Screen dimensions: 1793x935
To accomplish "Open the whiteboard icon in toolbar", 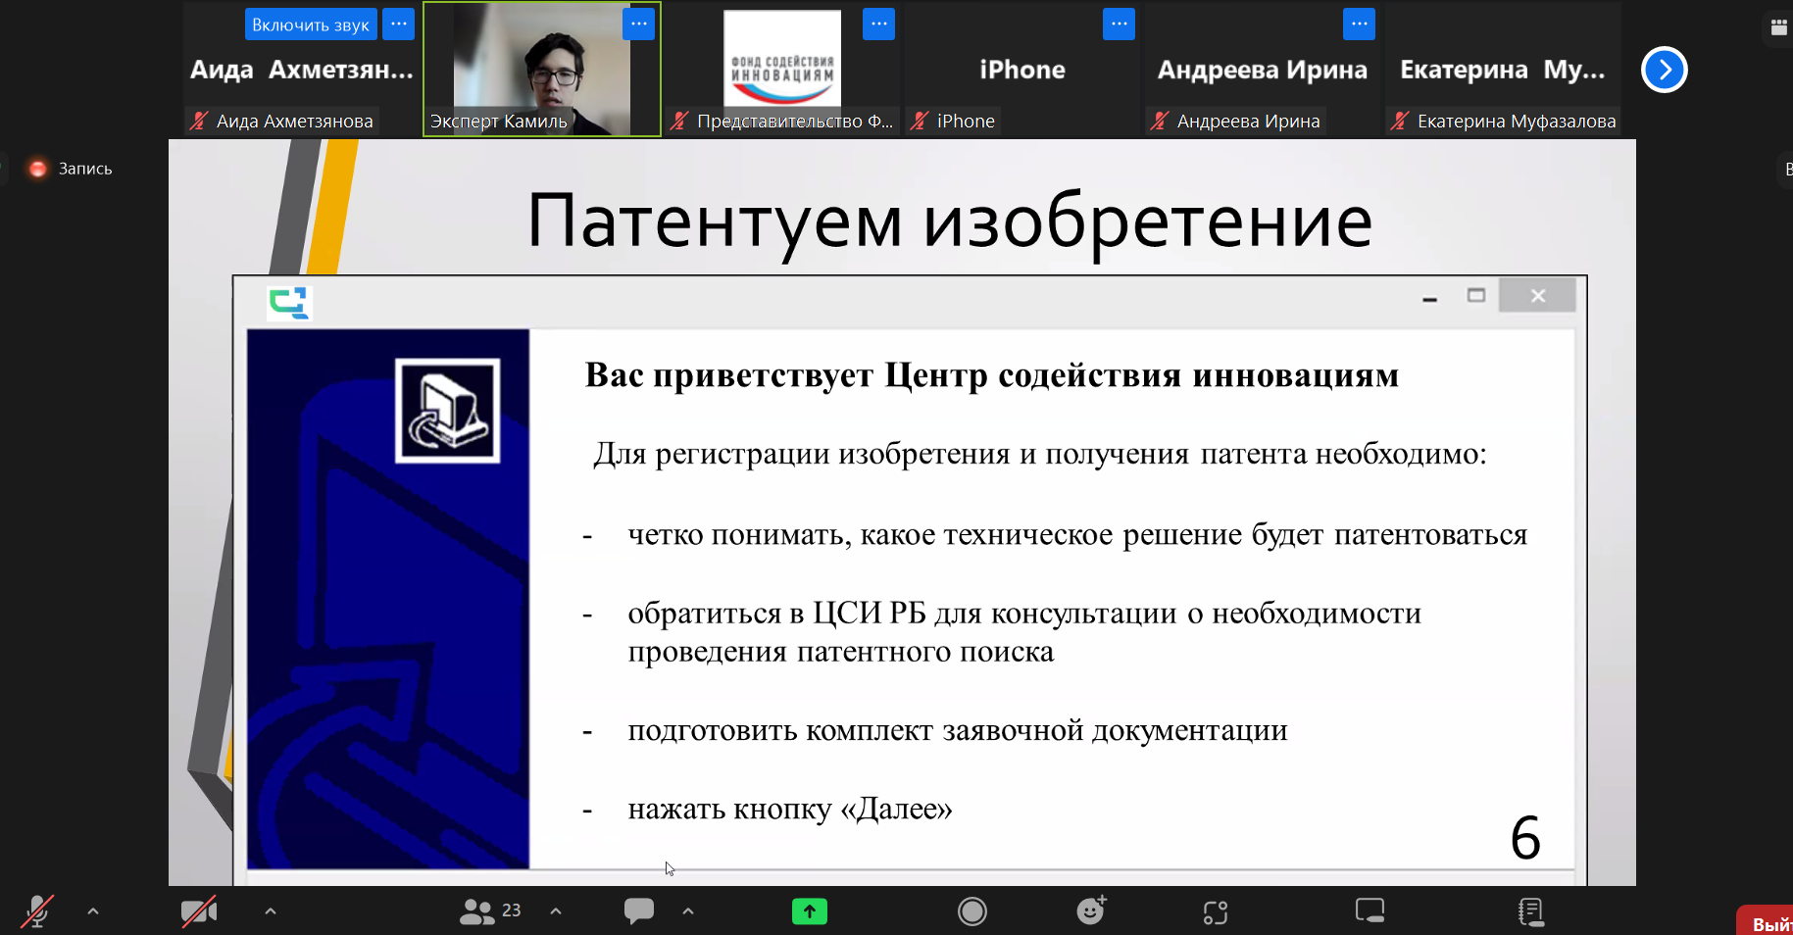I will (1370, 911).
